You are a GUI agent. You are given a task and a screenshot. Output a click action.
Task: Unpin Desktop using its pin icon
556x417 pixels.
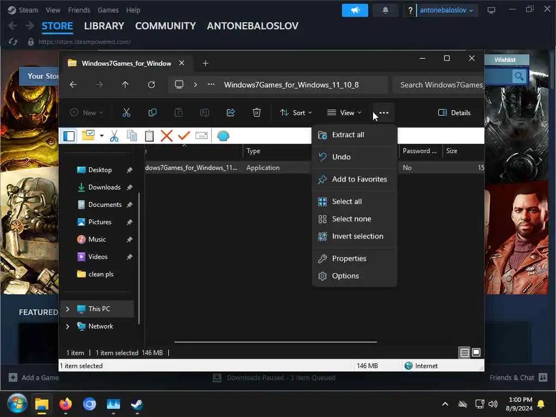click(129, 170)
